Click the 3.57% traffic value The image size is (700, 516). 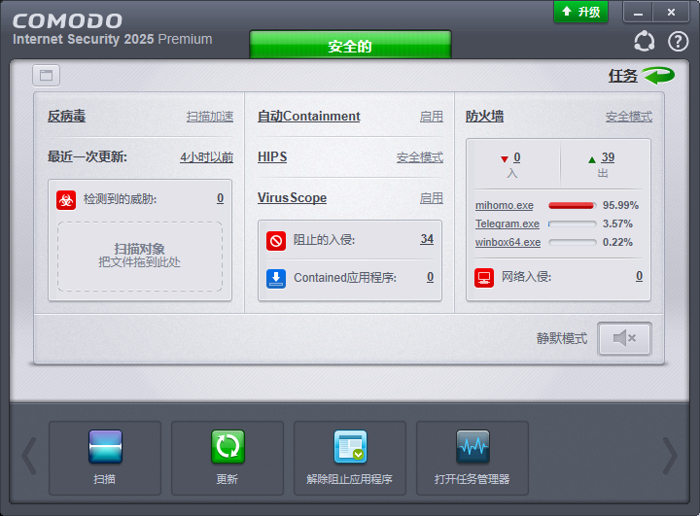point(618,224)
